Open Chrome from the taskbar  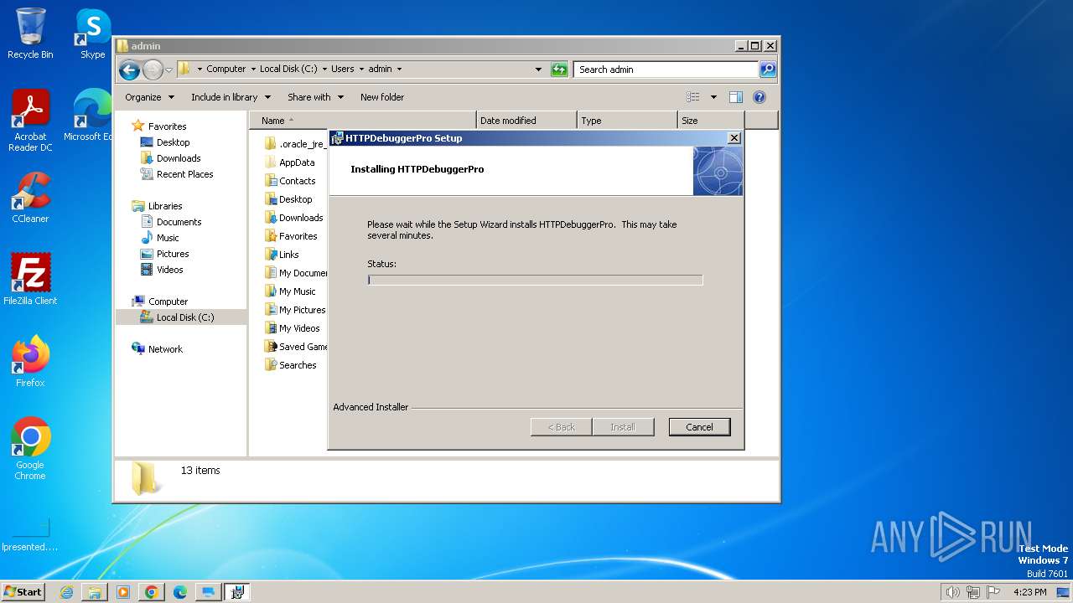pyautogui.click(x=152, y=592)
